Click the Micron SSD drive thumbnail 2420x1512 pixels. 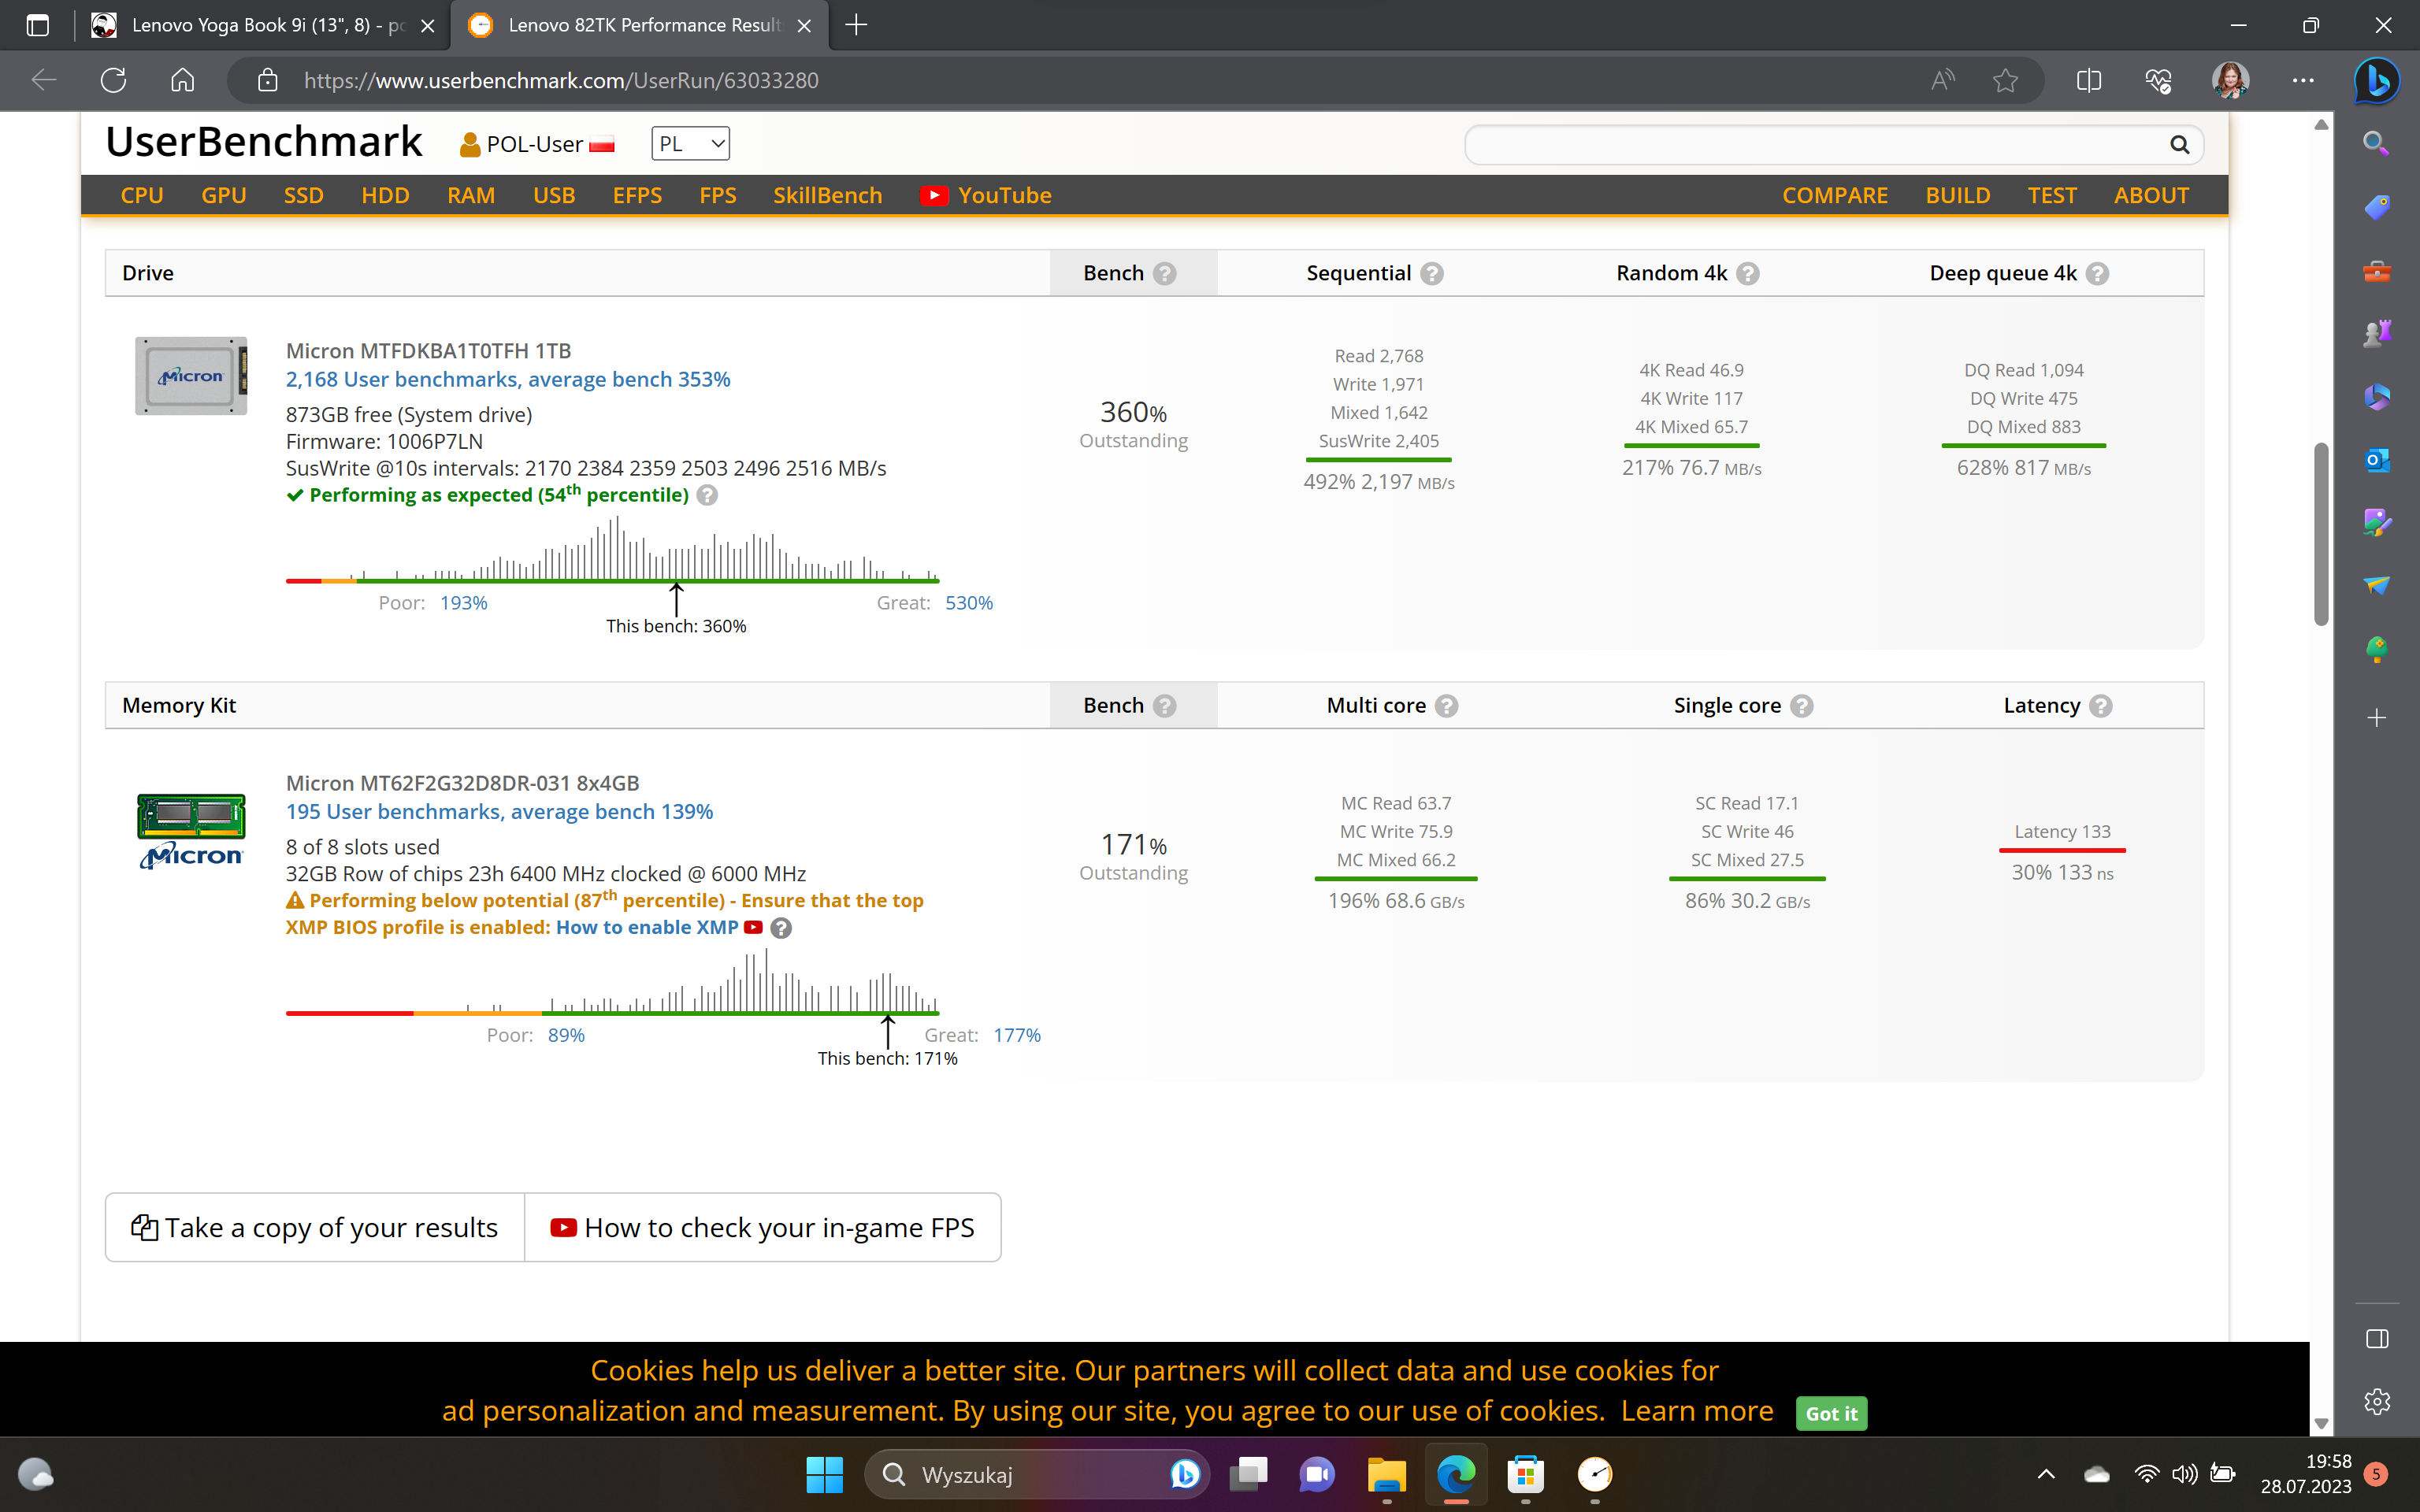tap(191, 376)
